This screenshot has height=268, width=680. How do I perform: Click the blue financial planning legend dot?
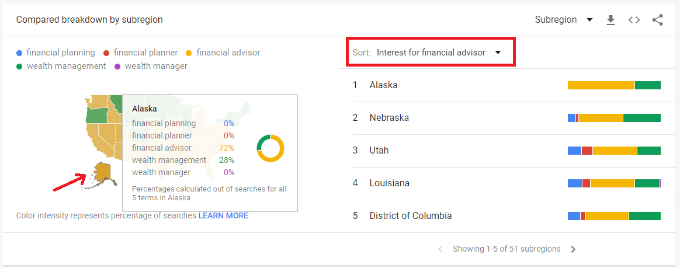tap(19, 53)
